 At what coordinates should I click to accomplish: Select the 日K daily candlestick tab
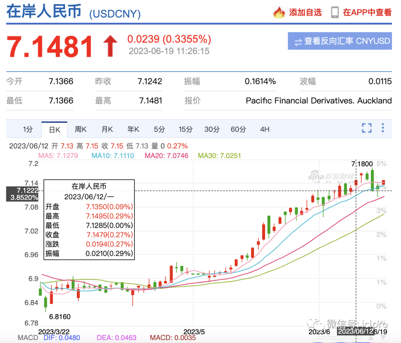54,130
